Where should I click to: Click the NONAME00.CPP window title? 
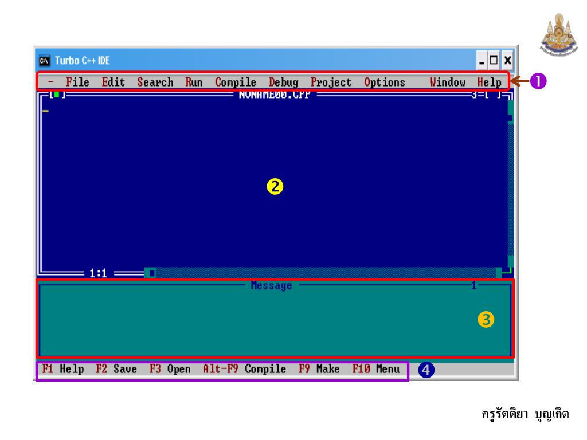[x=275, y=95]
